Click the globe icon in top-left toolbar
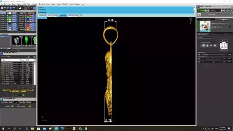The height and width of the screenshot is (131, 233). pyautogui.click(x=8, y=8)
